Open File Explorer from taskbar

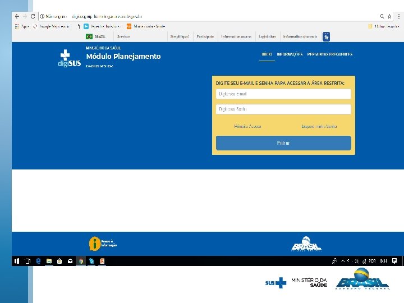[x=49, y=261]
